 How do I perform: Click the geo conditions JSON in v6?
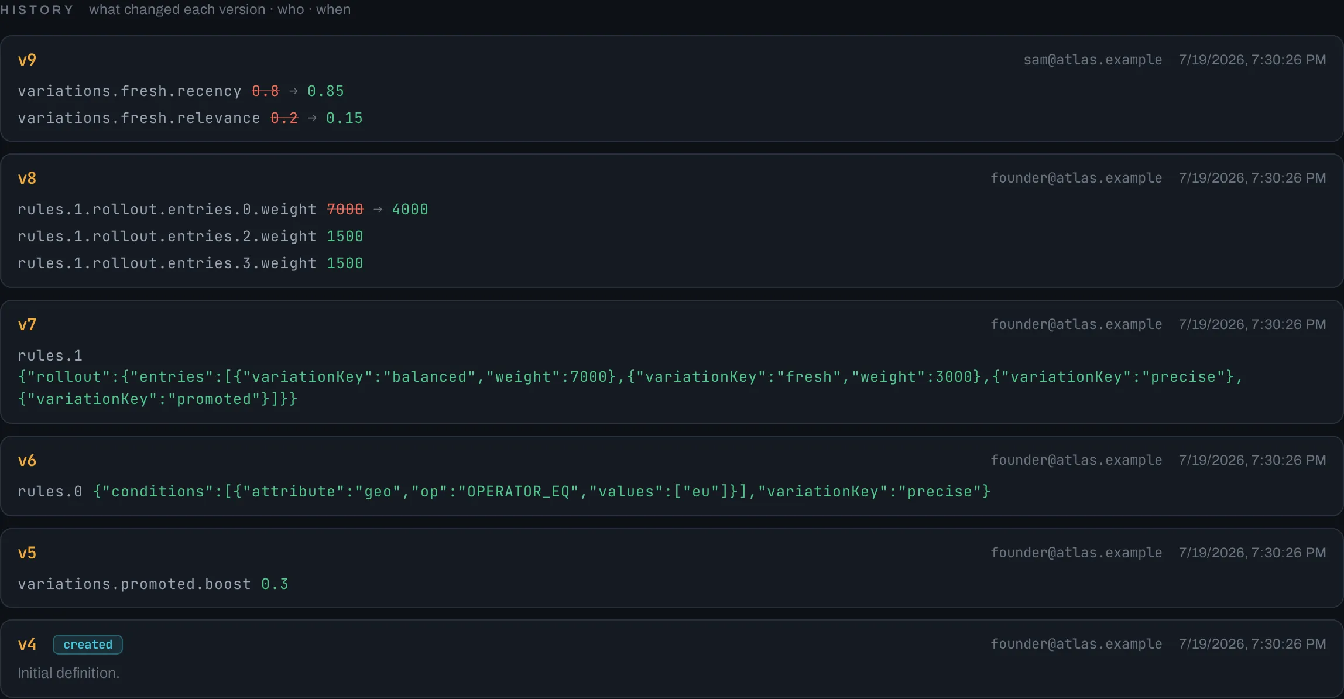(x=541, y=492)
